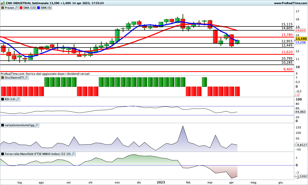
Task: Click the 44,960 RSI value tag
Action: (300, 112)
